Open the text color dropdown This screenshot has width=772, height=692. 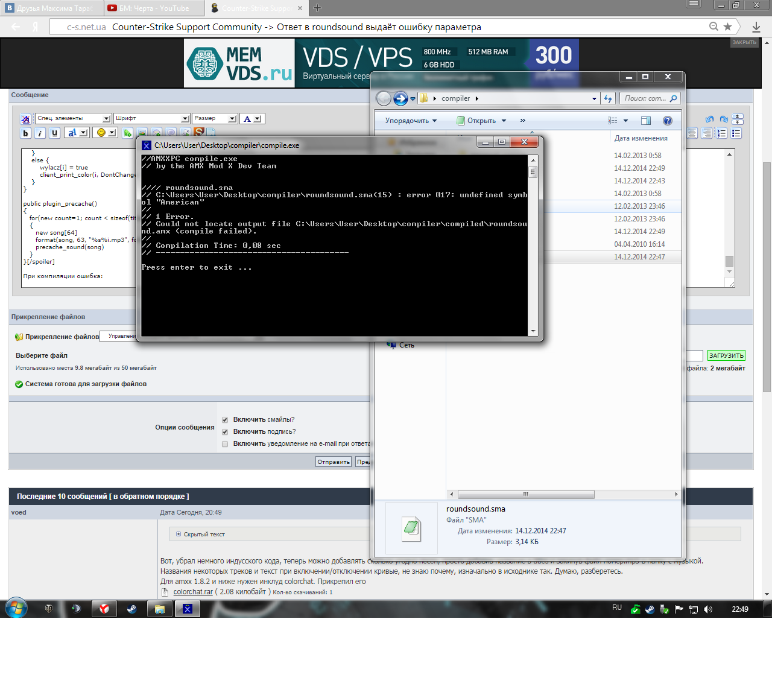click(x=252, y=119)
